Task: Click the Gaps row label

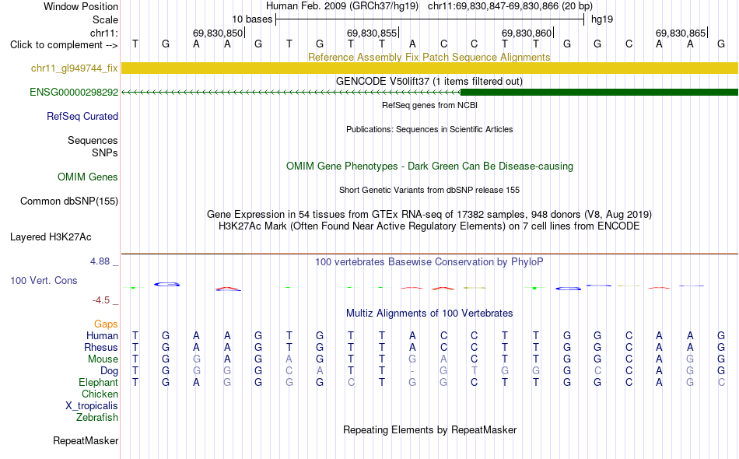Action: [106, 324]
